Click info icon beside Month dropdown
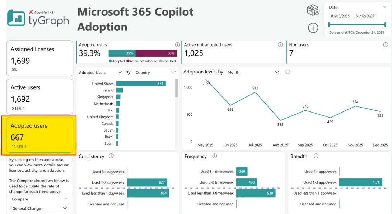Viewport: 392px width, 214px height. (288, 72)
